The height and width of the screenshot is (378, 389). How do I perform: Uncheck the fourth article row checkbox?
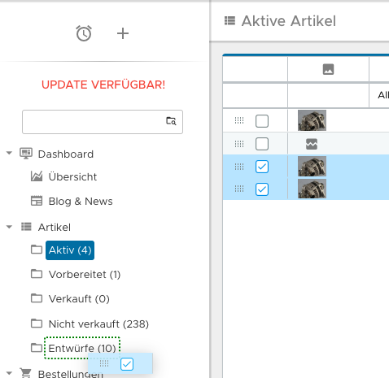pyautogui.click(x=262, y=189)
